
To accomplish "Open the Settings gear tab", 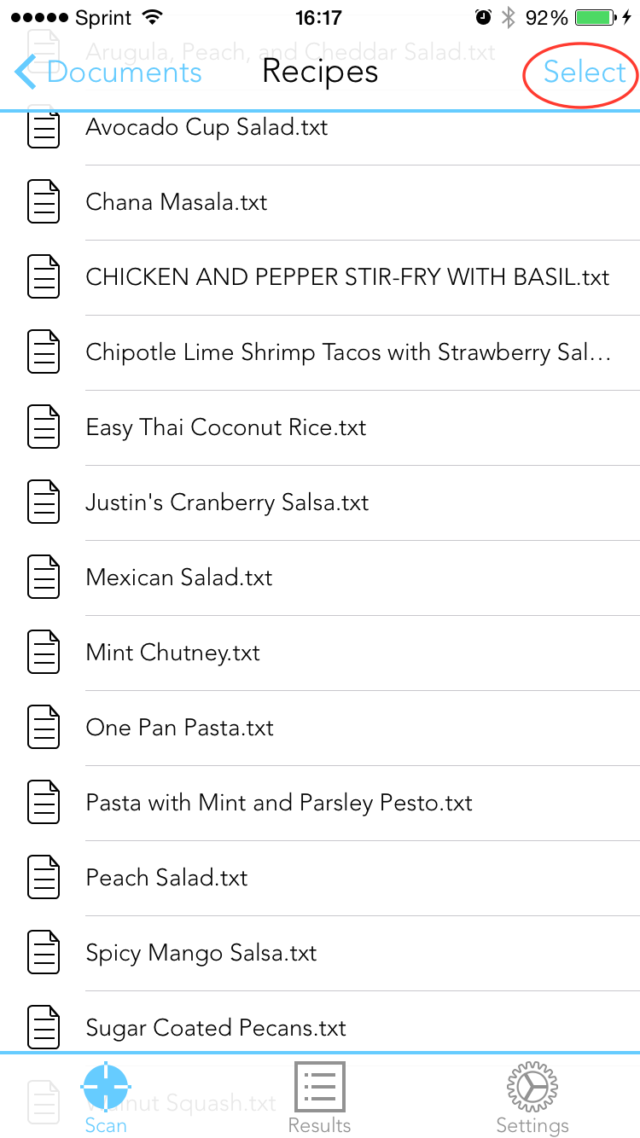I will click(x=532, y=1097).
